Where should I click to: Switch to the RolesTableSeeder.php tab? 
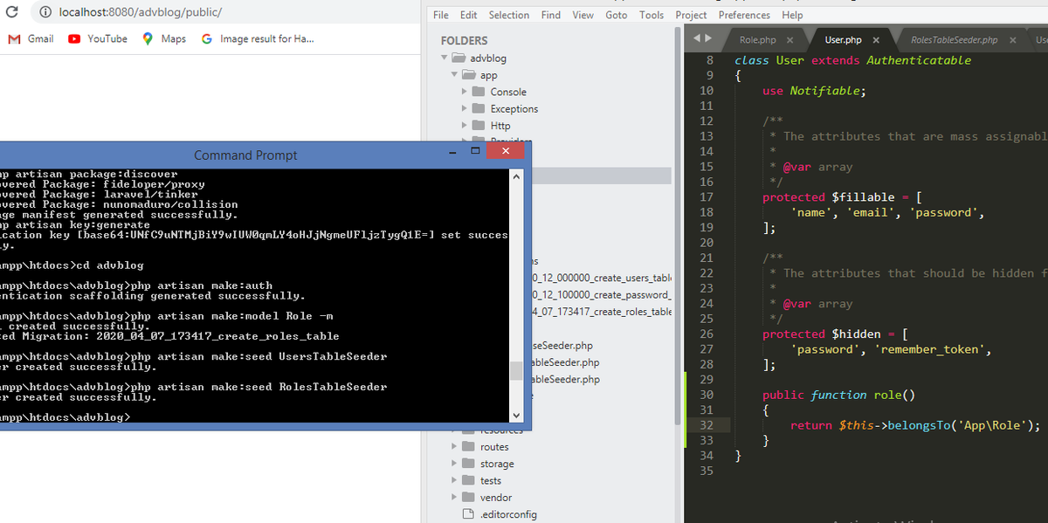(954, 40)
